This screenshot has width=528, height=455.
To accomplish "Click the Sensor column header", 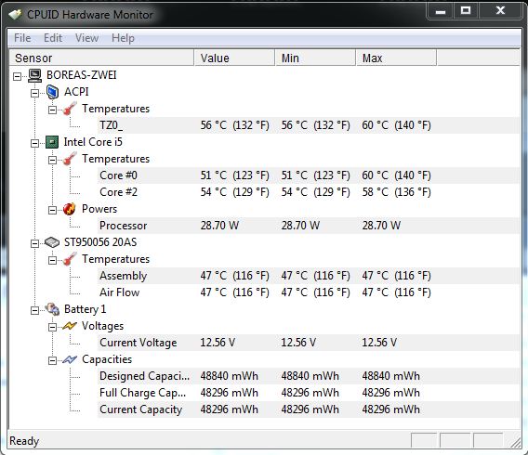I will (x=101, y=58).
